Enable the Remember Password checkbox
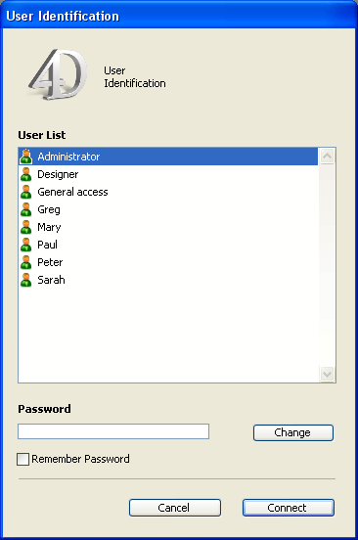The height and width of the screenshot is (540, 358). 22,459
